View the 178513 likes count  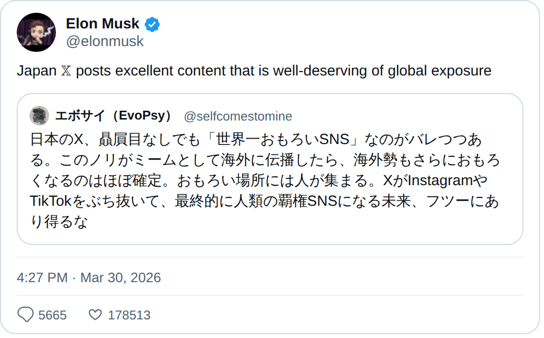[129, 315]
